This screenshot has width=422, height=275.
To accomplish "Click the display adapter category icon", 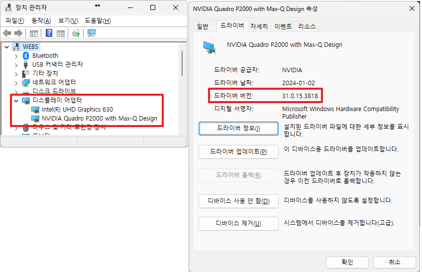I will coord(26,101).
